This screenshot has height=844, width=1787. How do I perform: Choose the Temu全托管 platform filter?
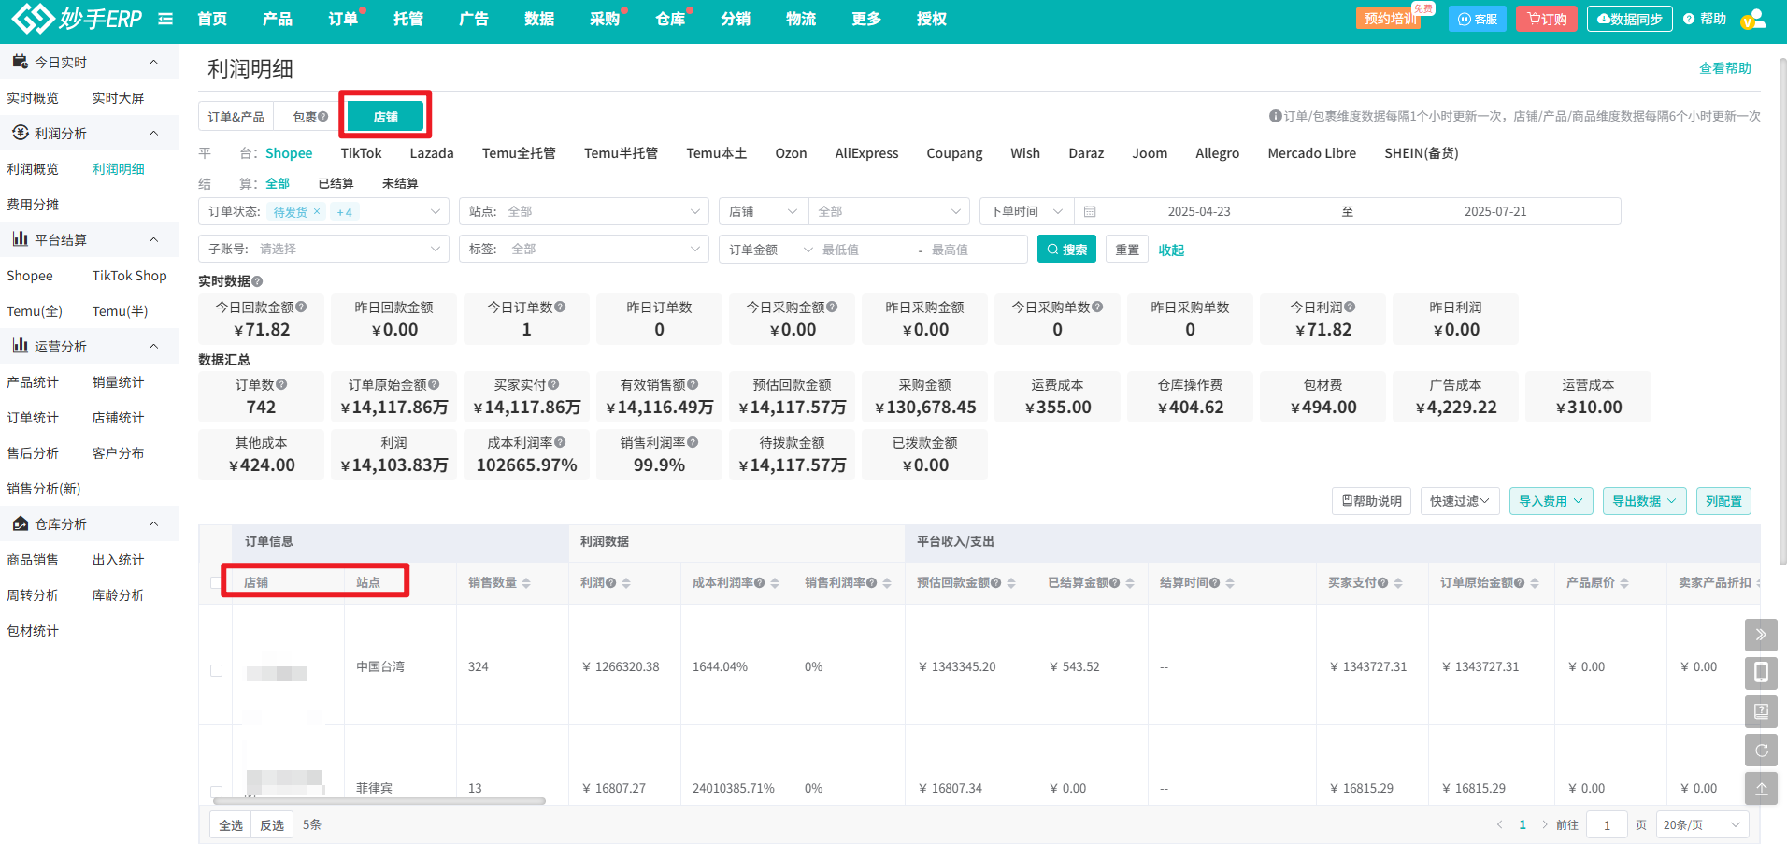tap(519, 153)
